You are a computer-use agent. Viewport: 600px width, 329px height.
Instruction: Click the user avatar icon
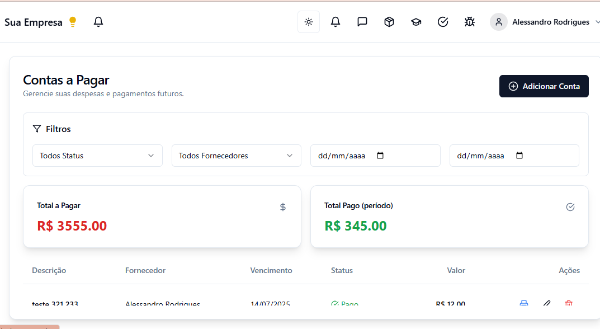tap(498, 22)
